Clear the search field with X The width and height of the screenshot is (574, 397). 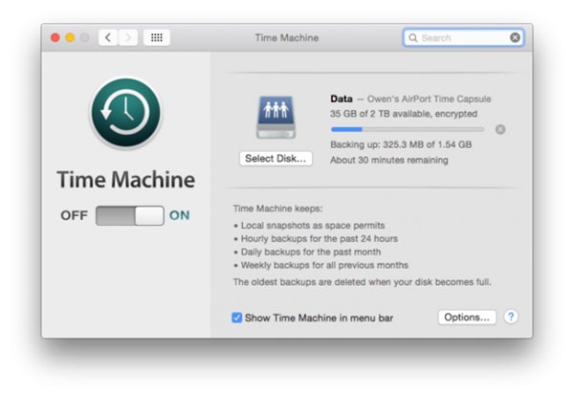click(x=515, y=37)
